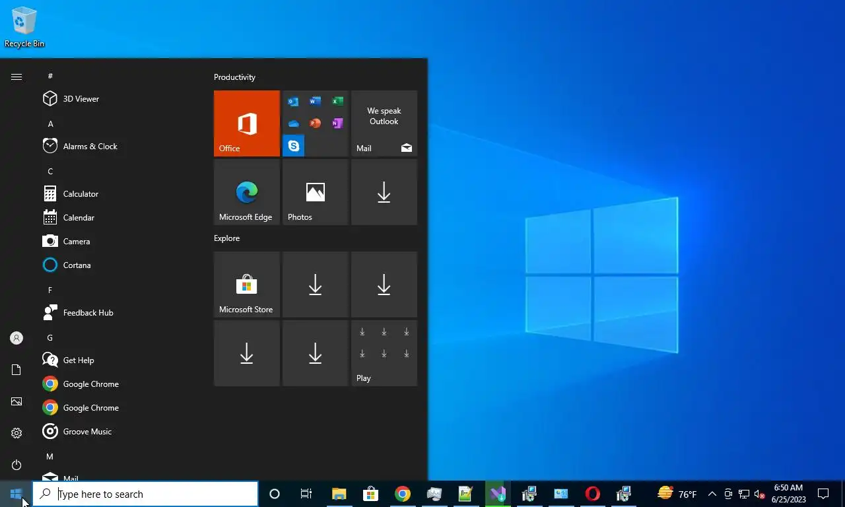845x507 pixels.
Task: Open Task View on the taskbar
Action: coord(306,494)
